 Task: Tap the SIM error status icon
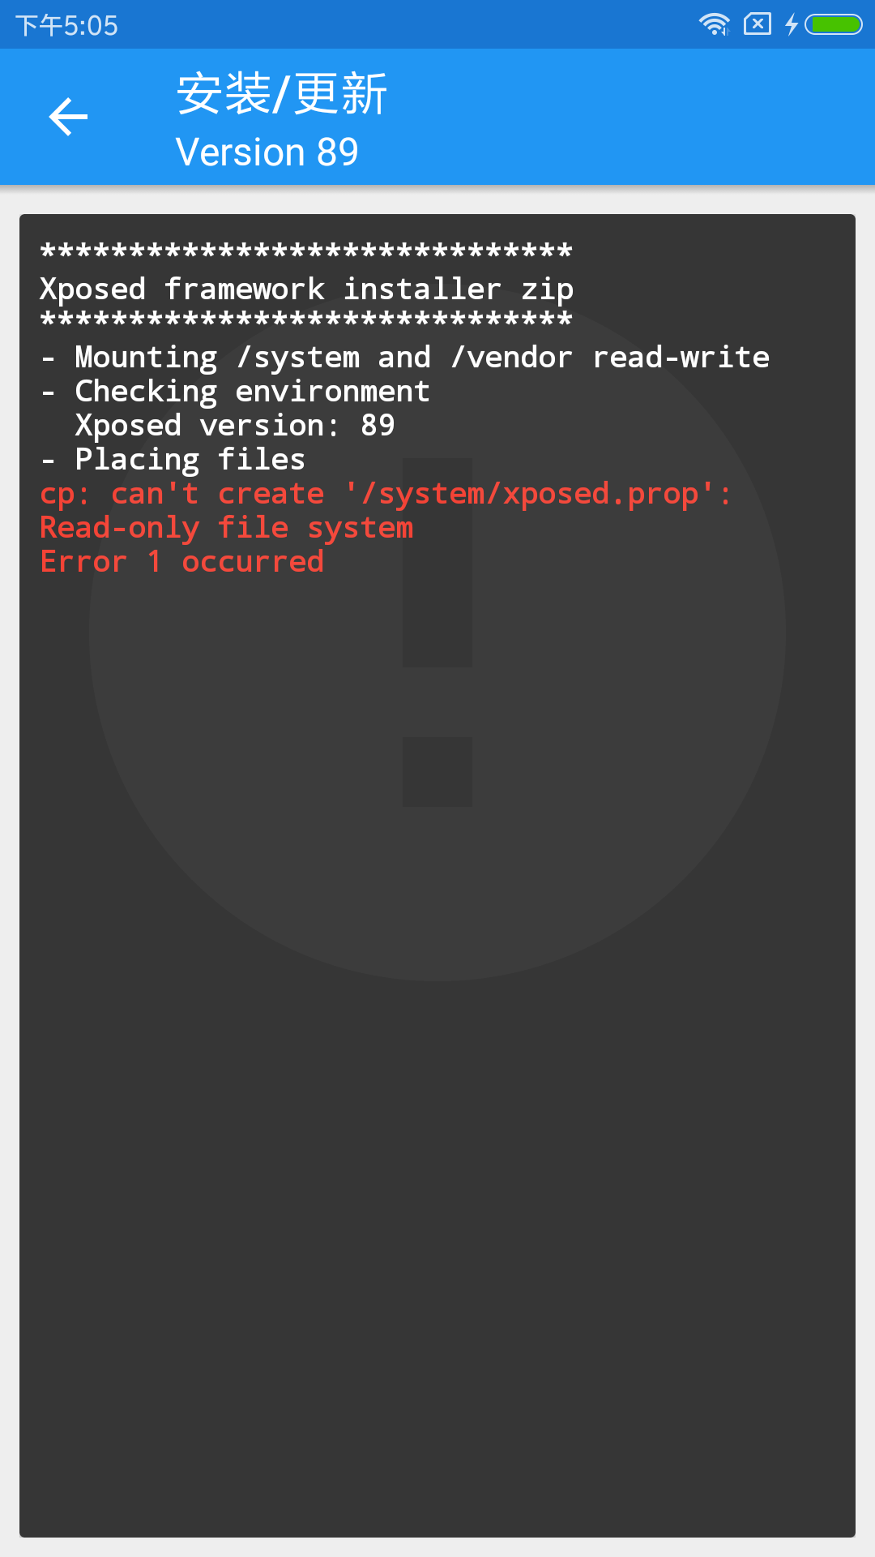pyautogui.click(x=758, y=24)
